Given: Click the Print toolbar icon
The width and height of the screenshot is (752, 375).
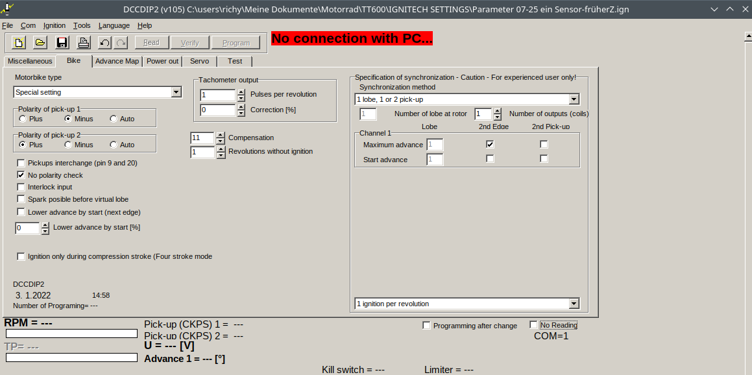Looking at the screenshot, I should (83, 43).
